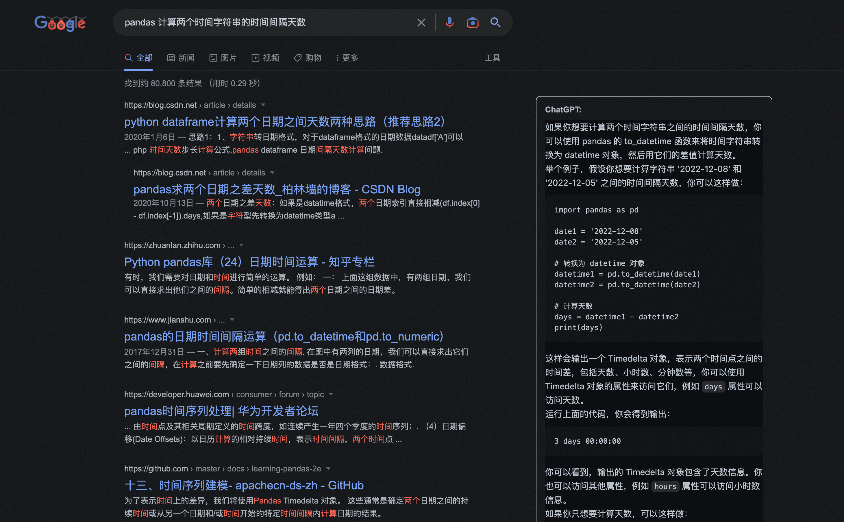This screenshot has height=522, width=844.
Task: Click the # 转换为 datetime 对象 comment
Action: tap(599, 263)
